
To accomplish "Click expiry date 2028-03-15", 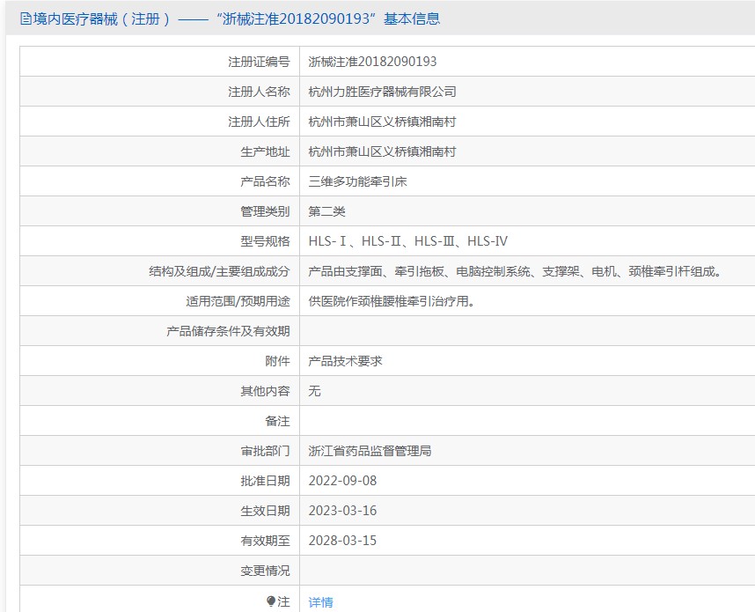I will pyautogui.click(x=342, y=540).
